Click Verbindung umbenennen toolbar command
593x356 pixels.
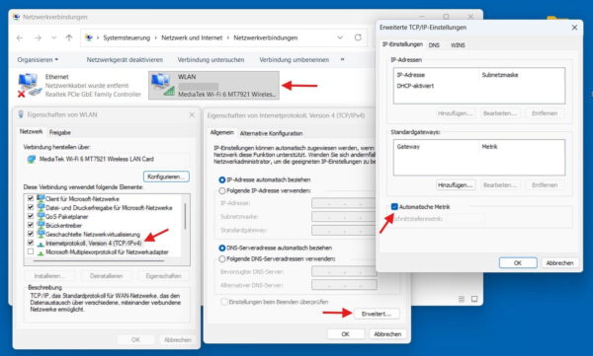tap(294, 59)
